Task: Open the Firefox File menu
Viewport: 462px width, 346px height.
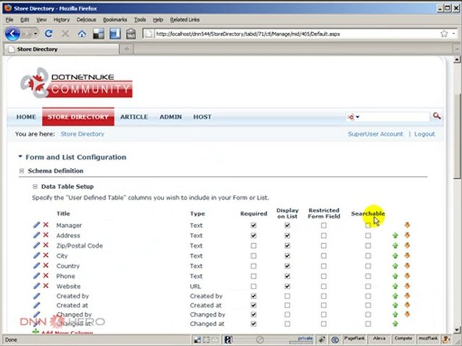Action: pos(10,20)
